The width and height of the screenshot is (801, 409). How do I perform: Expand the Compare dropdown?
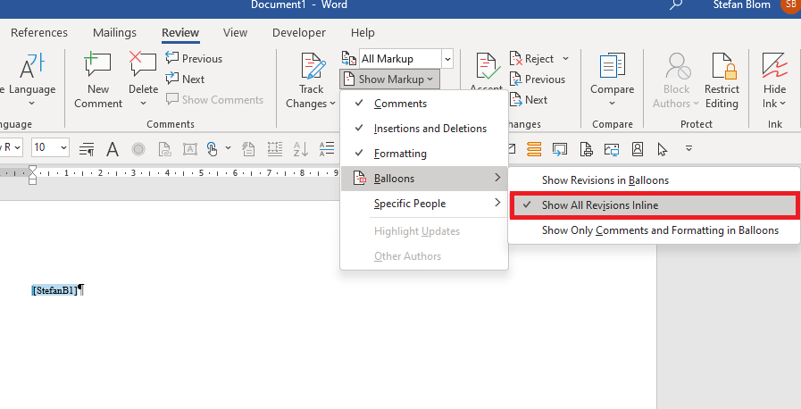click(612, 104)
